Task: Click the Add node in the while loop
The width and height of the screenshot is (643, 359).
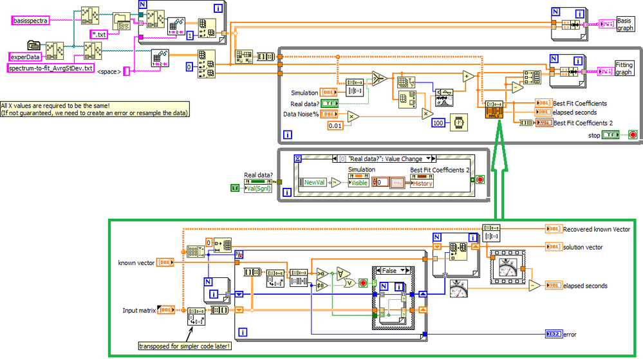Action: (x=469, y=76)
